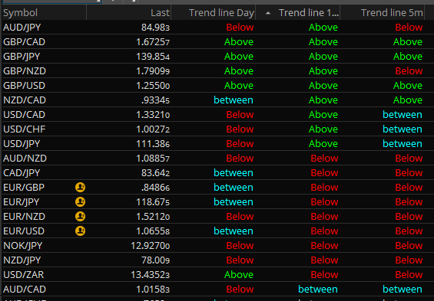This screenshot has height=301, width=434.
Task: Select the NZD/JPY symbol
Action: (22, 260)
